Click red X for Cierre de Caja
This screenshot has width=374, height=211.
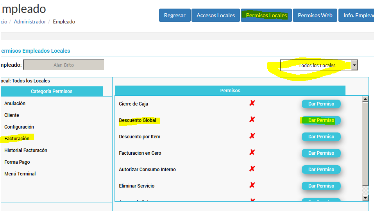[252, 103]
